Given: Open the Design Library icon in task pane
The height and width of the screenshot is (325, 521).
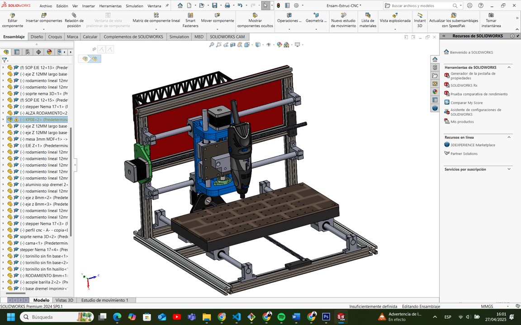Looking at the screenshot, I should [435, 67].
